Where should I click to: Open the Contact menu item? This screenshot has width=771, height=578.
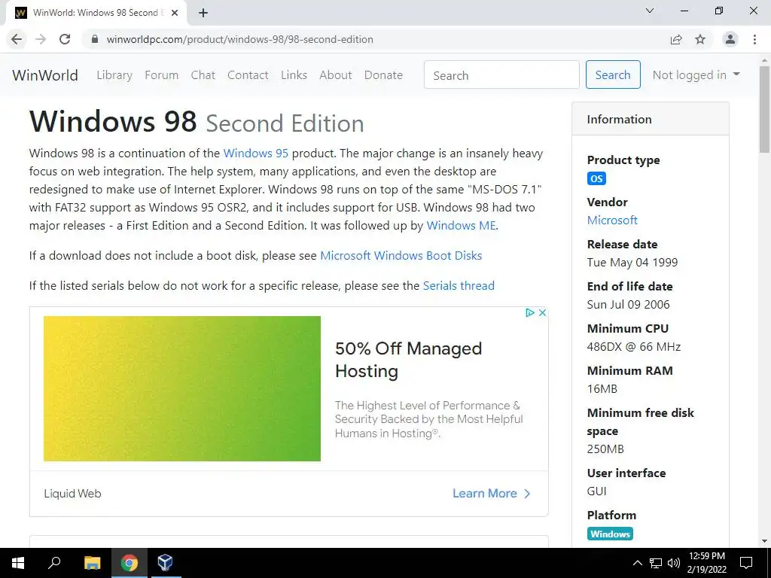click(248, 75)
